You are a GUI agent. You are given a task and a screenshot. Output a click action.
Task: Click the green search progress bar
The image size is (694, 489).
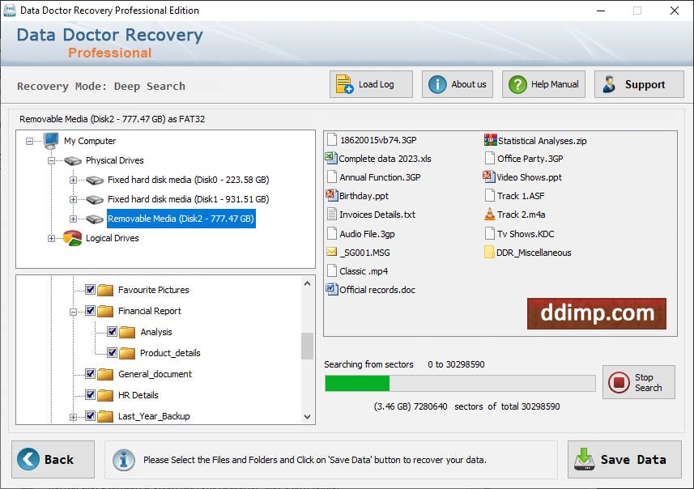[356, 381]
